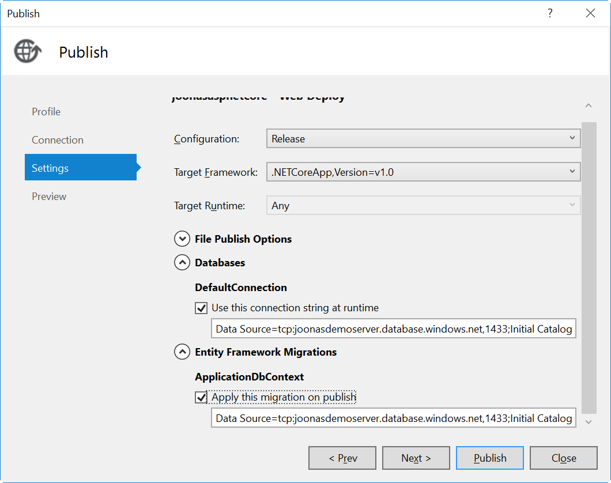
Task: Select the Settings step in sidebar
Action: pos(81,168)
